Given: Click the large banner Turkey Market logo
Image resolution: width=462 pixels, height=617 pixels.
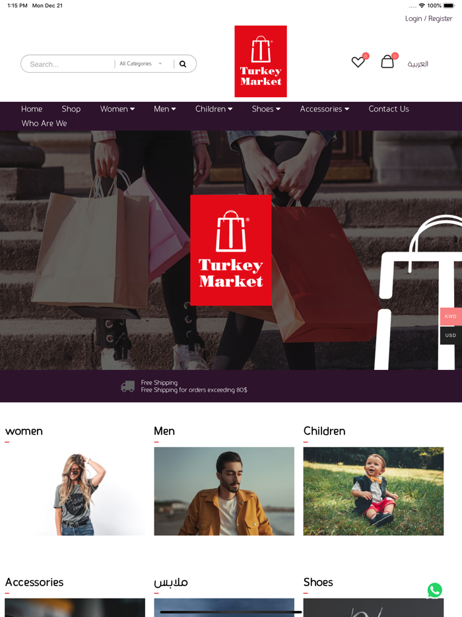Looking at the screenshot, I should tap(231, 250).
